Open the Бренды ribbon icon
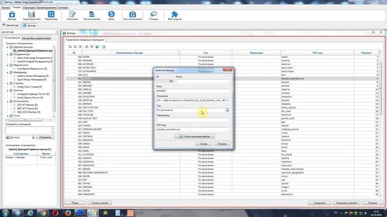Viewport: 387px width, 217px height. pos(12,16)
